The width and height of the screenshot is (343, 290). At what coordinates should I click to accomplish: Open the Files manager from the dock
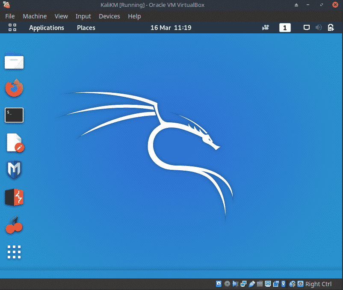[x=14, y=62]
